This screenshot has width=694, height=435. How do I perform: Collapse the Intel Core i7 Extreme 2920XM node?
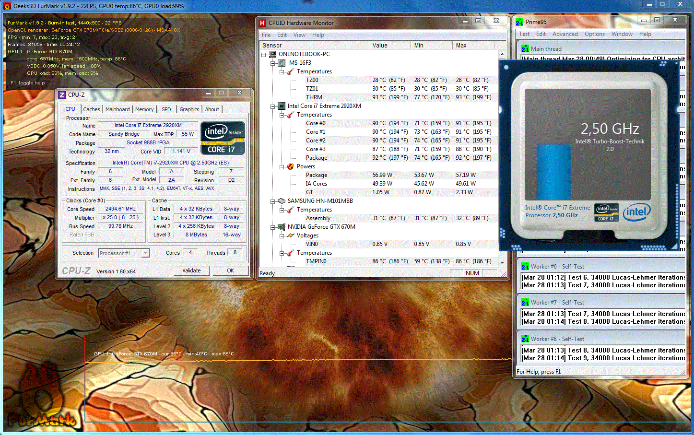(x=273, y=106)
